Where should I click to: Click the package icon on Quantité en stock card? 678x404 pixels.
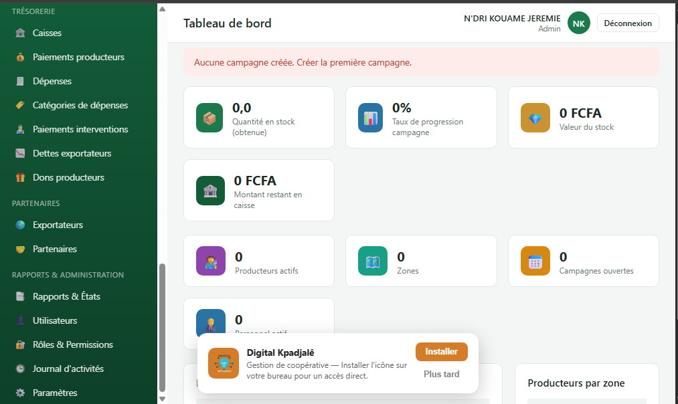(209, 118)
